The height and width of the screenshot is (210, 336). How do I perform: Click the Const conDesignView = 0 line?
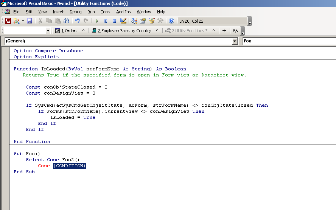(x=61, y=93)
